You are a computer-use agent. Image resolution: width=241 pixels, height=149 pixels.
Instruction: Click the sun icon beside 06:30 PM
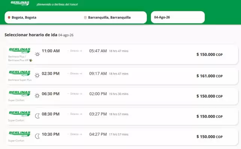[x=37, y=96]
